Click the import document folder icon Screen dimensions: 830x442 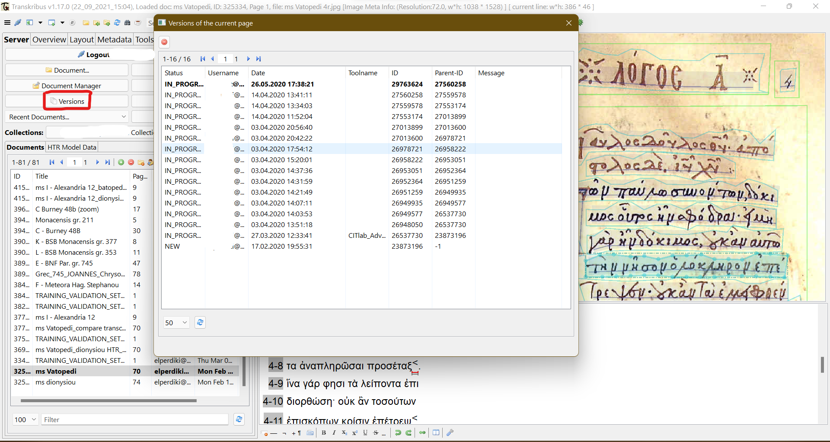click(x=96, y=22)
